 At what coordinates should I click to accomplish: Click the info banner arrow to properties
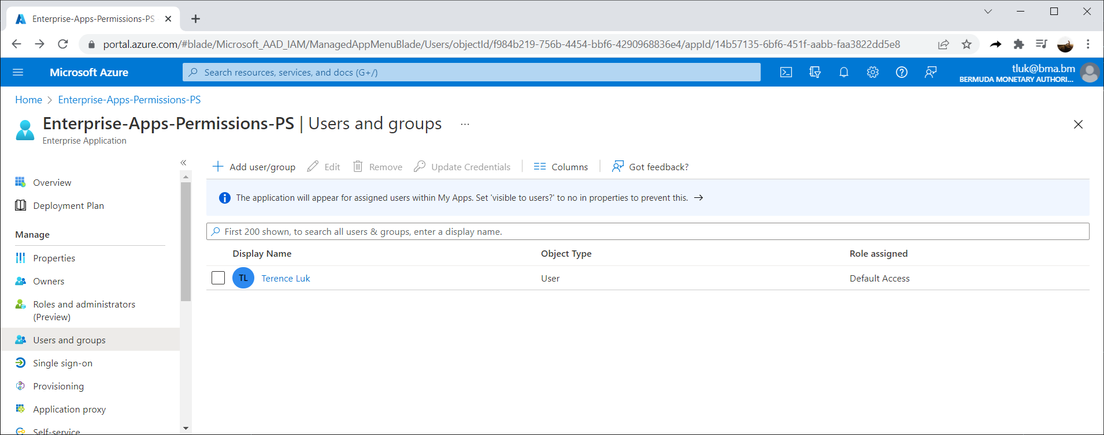click(698, 197)
